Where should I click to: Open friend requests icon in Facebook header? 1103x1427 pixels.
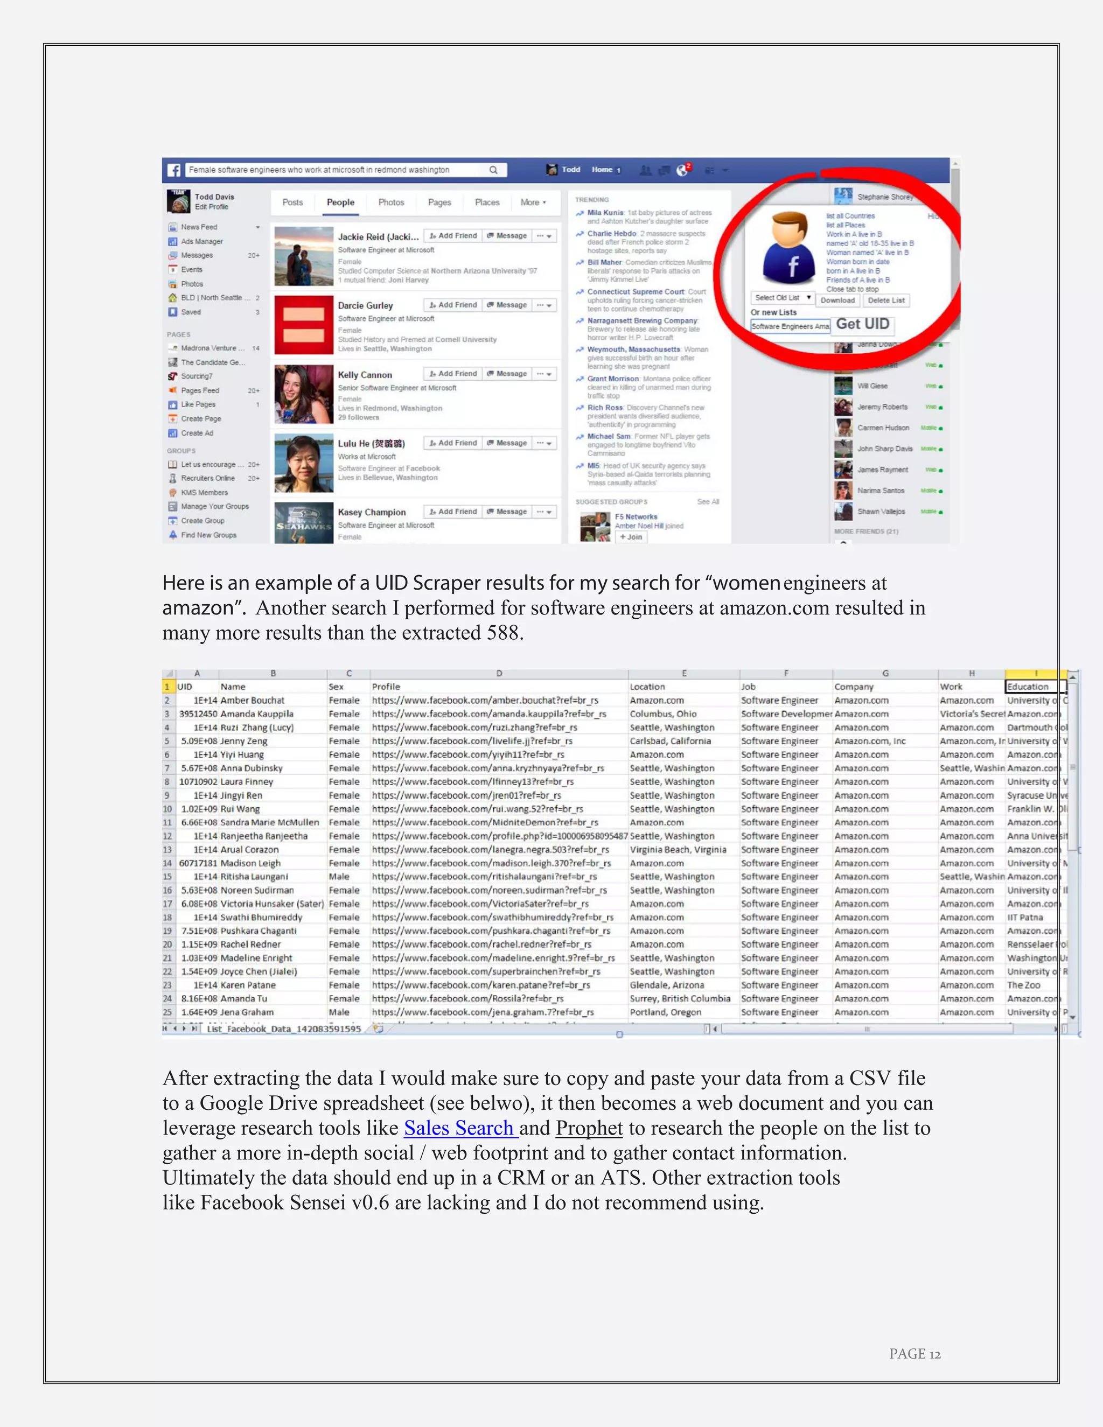645,170
